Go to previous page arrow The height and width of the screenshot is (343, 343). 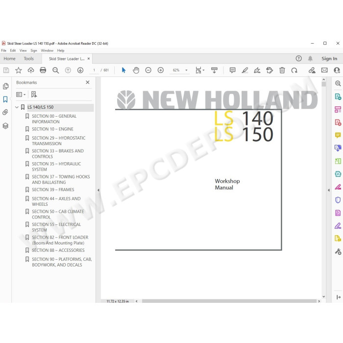click(68, 70)
